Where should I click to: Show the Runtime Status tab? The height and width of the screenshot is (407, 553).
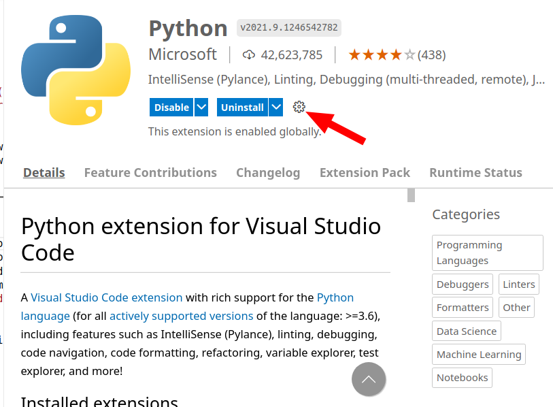(x=475, y=173)
